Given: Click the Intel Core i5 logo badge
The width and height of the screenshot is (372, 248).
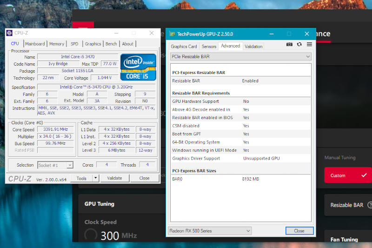Looking at the screenshot, I should click(x=138, y=67).
